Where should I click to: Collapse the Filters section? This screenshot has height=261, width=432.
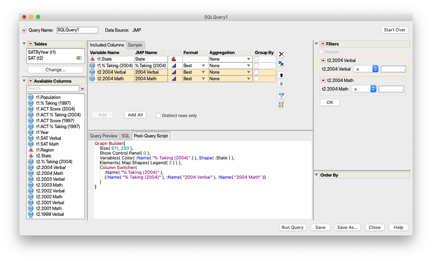point(317,44)
